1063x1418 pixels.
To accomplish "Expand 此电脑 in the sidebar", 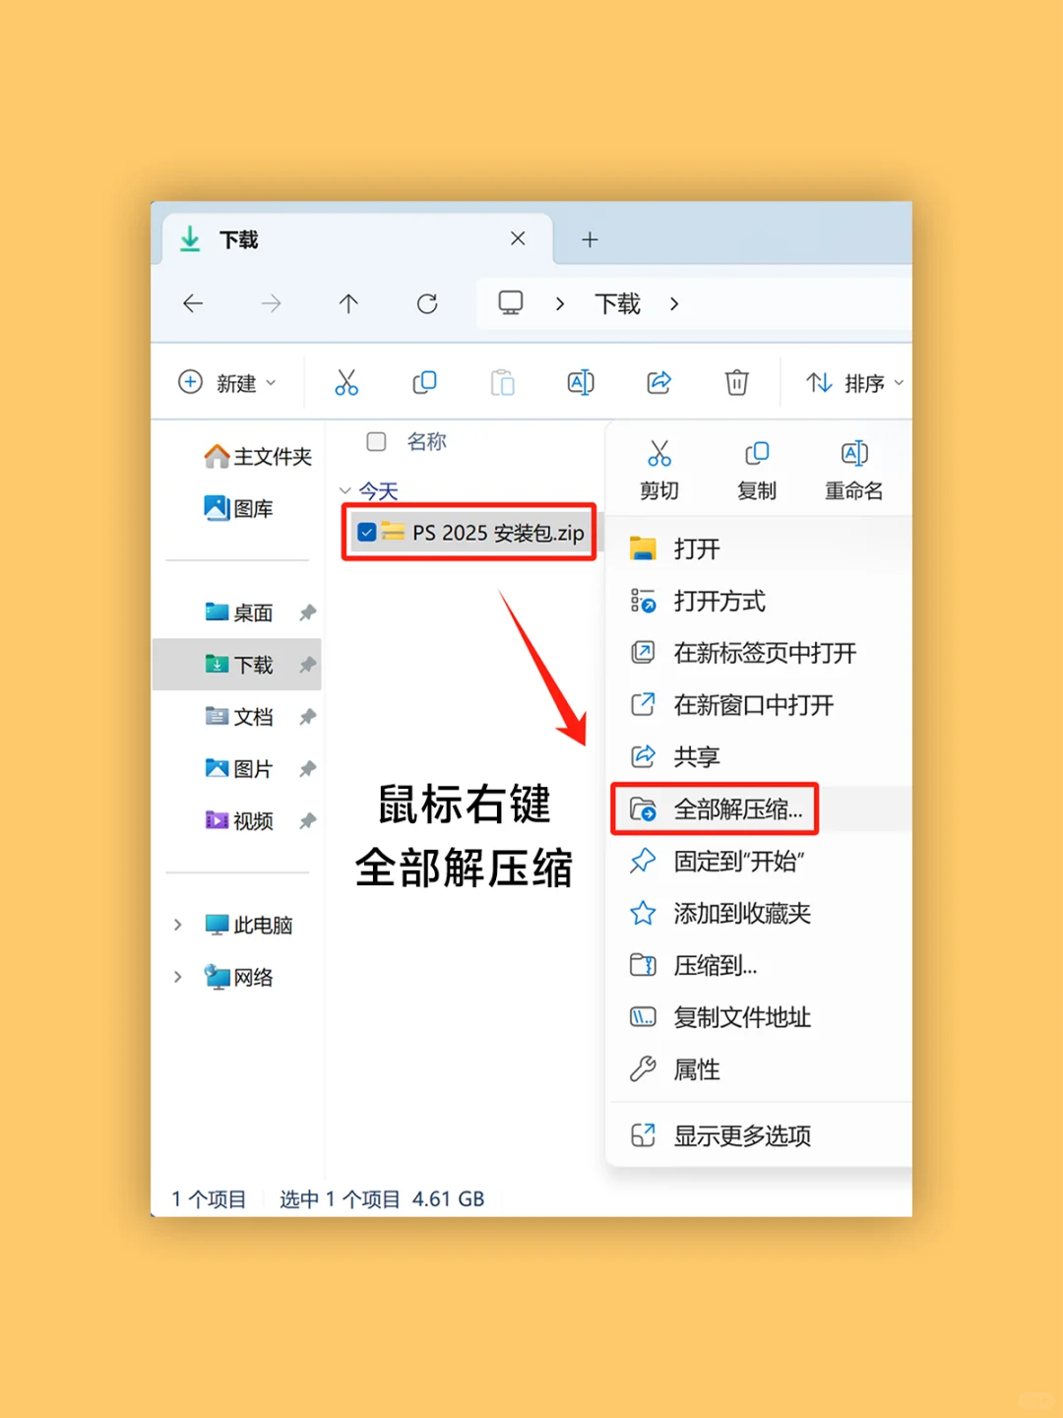I will click(178, 925).
